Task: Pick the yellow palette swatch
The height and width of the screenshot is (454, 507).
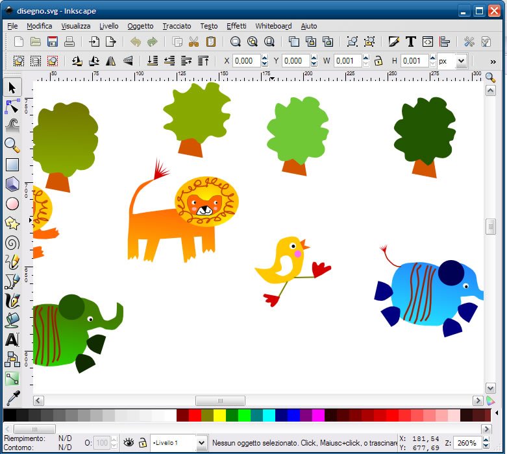Action: [219, 415]
